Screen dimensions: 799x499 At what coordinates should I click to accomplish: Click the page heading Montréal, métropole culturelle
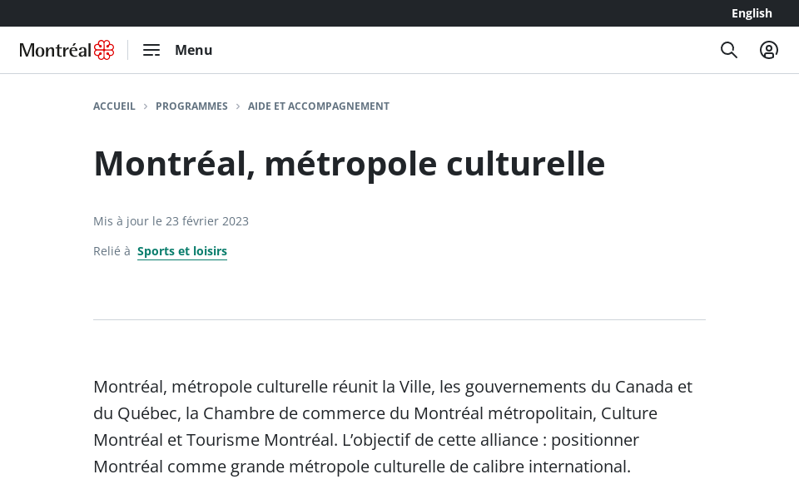[349, 163]
